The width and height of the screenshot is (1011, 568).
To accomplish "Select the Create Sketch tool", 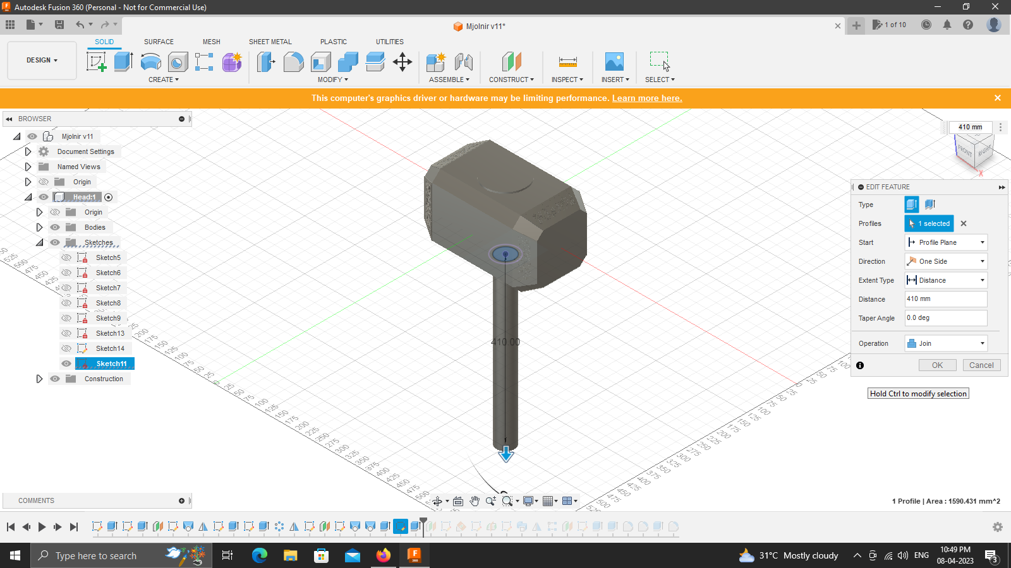I will point(96,61).
